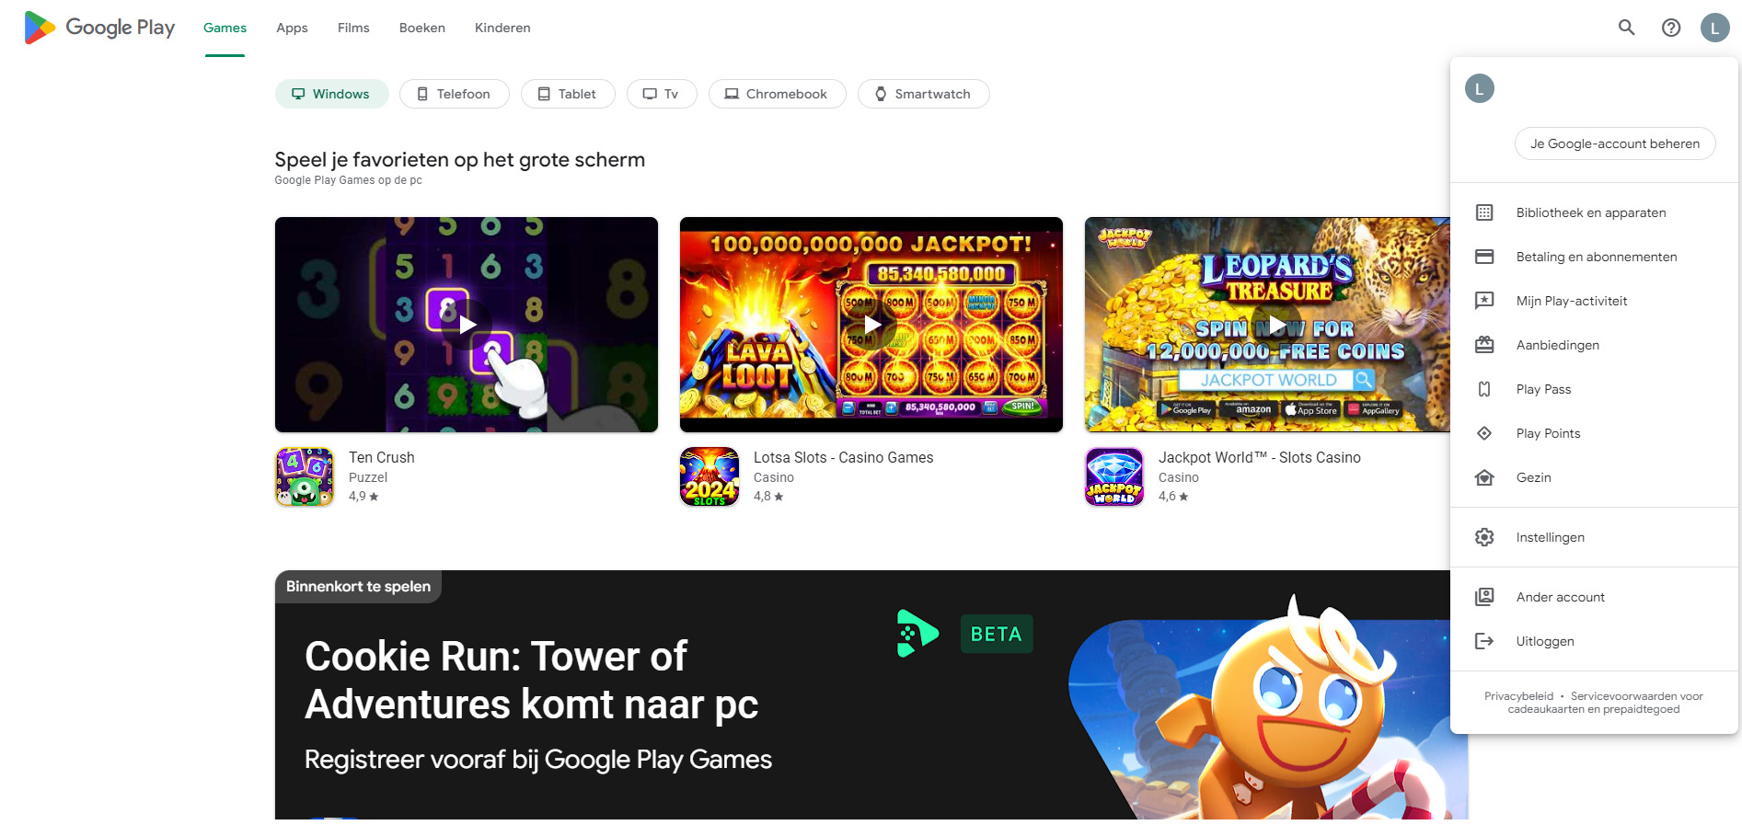1742x825 pixels.
Task: Click the Mijn Play-activiteit star icon
Action: (1484, 301)
